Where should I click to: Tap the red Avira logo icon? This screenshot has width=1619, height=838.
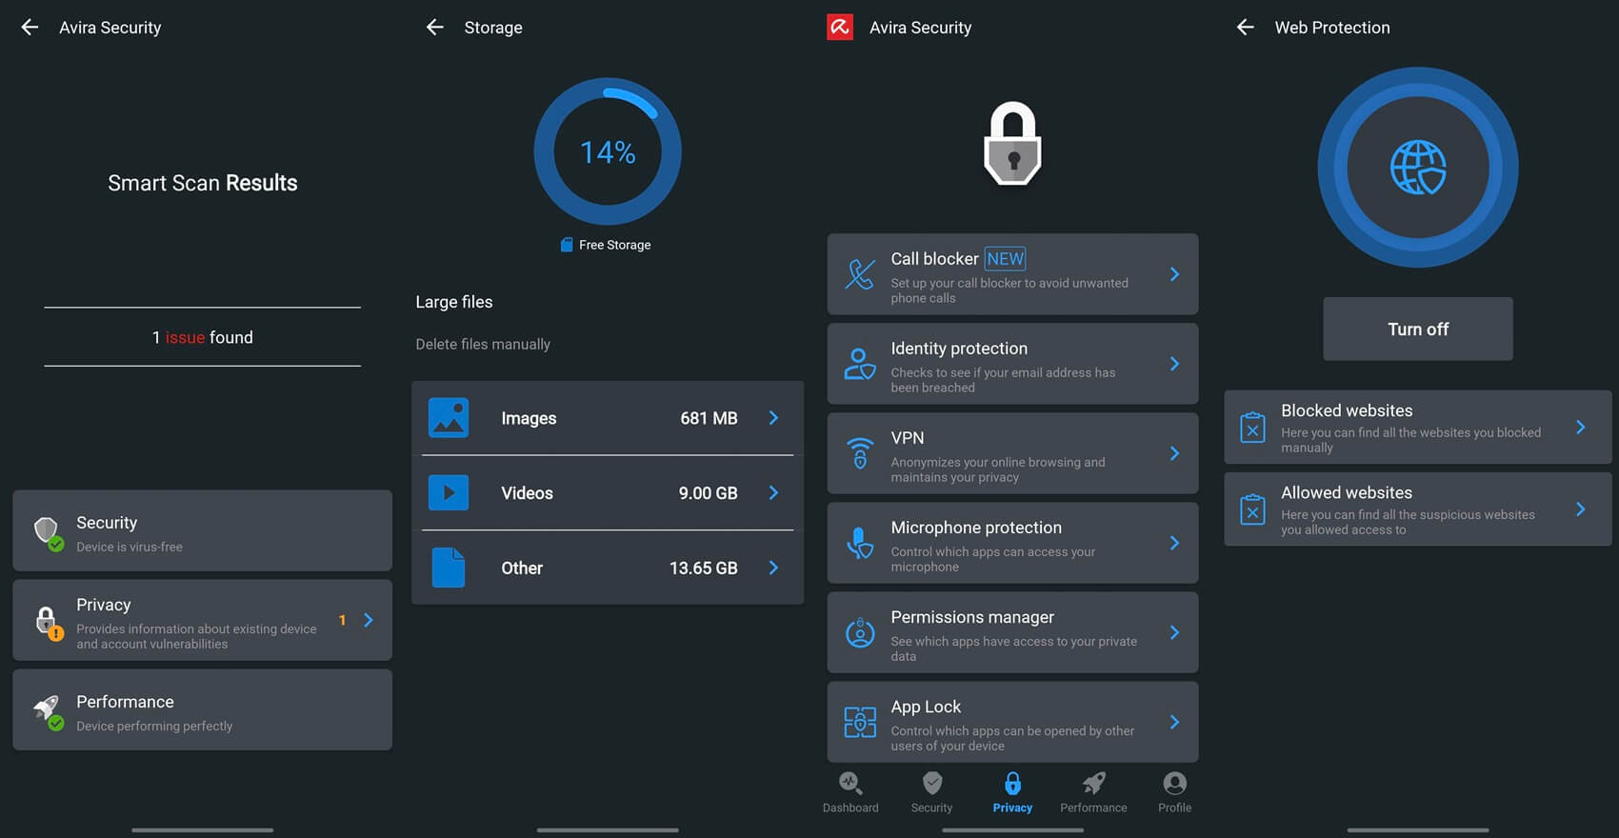click(840, 28)
